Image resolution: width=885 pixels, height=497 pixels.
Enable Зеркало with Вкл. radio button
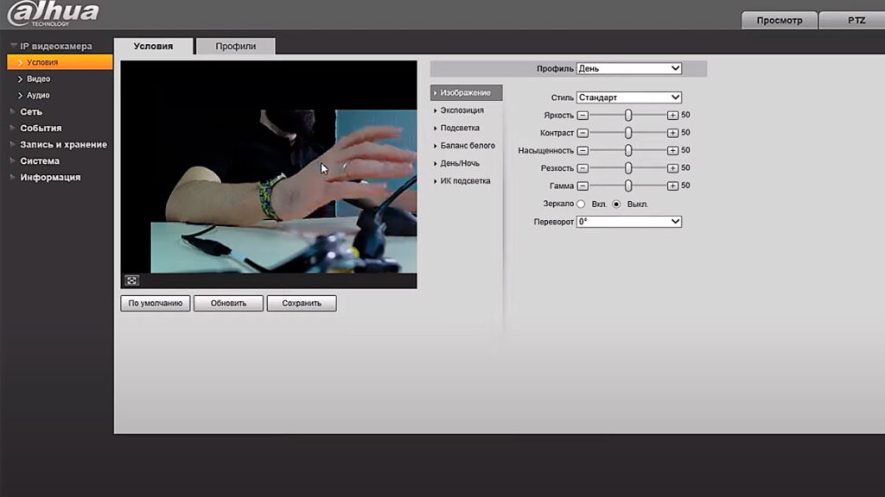click(581, 204)
